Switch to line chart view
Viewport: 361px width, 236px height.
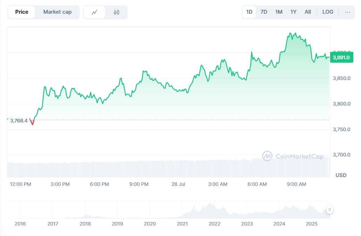[94, 12]
